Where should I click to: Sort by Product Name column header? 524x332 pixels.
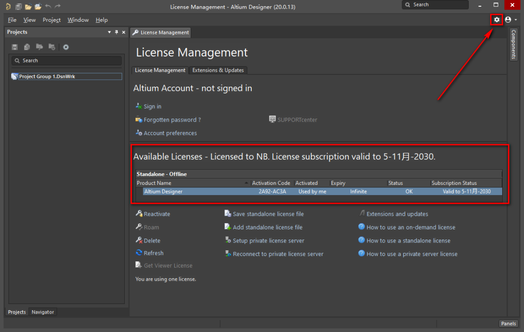coord(193,183)
